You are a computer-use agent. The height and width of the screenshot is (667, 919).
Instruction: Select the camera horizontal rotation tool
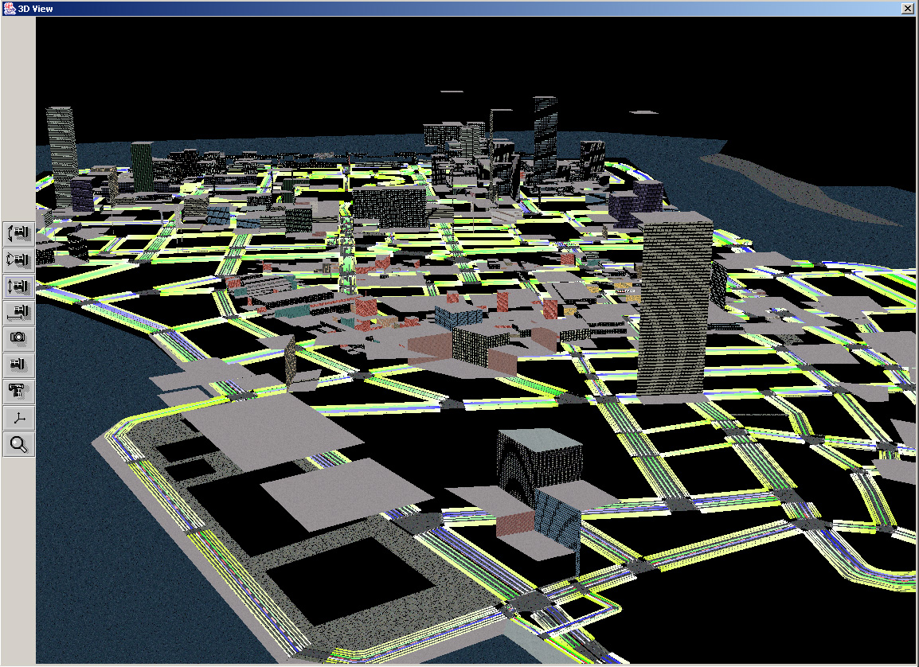(18, 259)
